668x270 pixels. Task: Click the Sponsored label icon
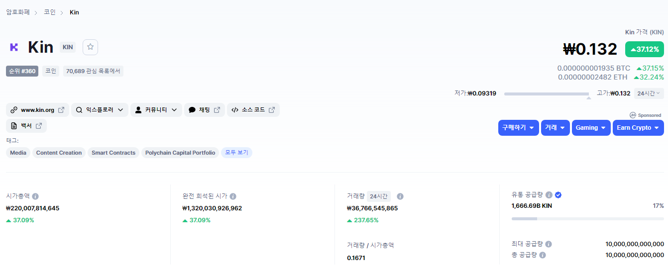coord(633,115)
